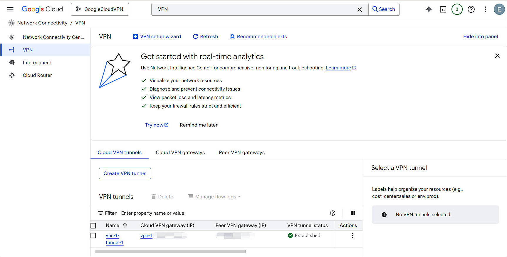Click the Network Connectivity breadcrumb

point(42,23)
